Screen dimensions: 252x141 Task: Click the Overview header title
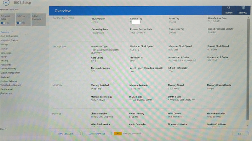pyautogui.click(x=62, y=11)
